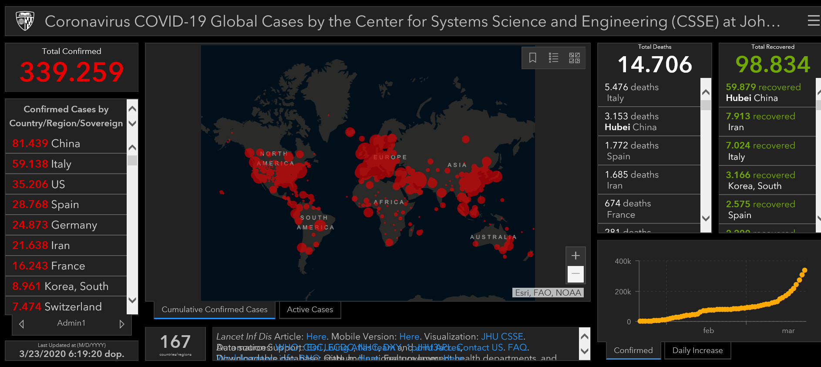Select Italy with 59.138 cases

coord(66,164)
